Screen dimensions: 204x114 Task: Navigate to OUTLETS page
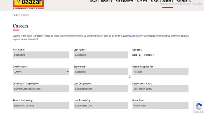pos(142,1)
